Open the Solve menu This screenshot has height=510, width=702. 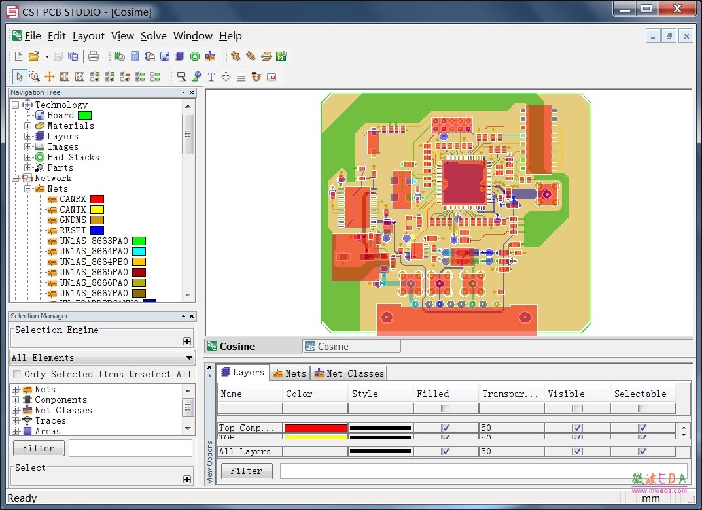154,36
